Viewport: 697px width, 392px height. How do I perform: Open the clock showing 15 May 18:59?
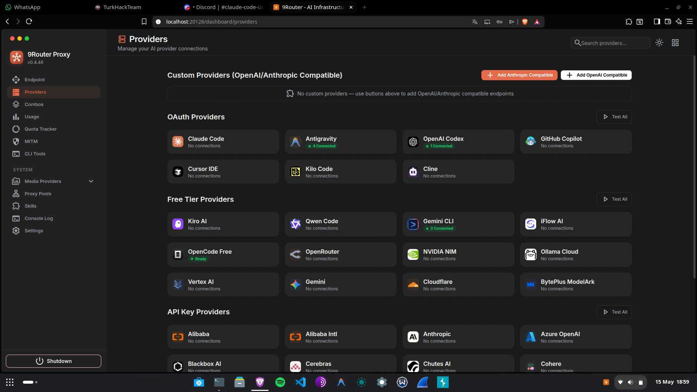[672, 382]
